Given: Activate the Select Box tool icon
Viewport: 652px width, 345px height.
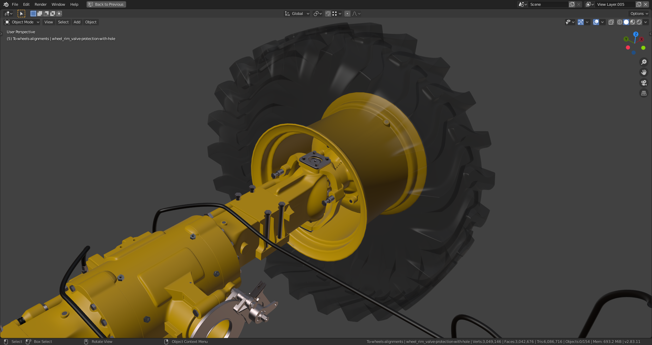Looking at the screenshot, I should (x=21, y=14).
